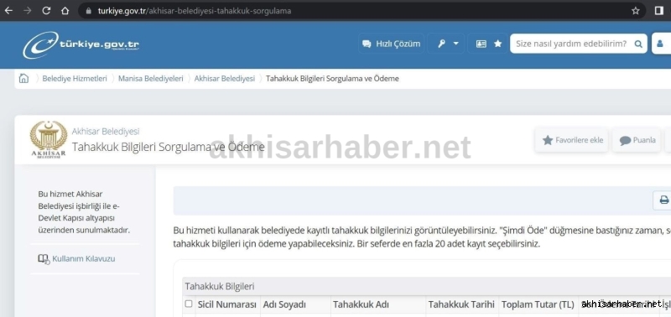Open Hızlı Çözüm quick solutions
Image resolution: width=671 pixels, height=317 pixels.
point(391,44)
